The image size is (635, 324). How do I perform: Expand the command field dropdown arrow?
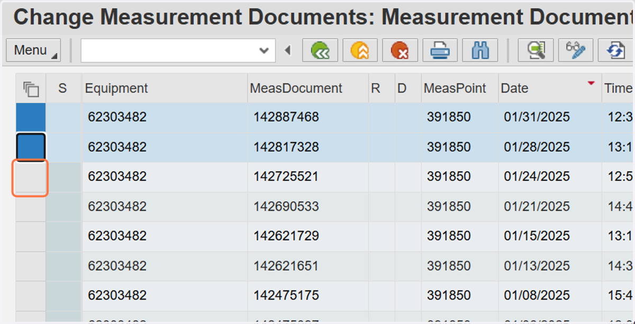(x=264, y=51)
